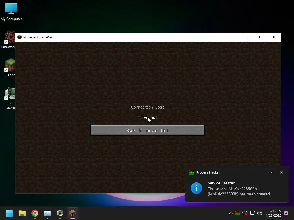The width and height of the screenshot is (294, 220).
Task: Click the Connection Lost text
Action: point(148,107)
